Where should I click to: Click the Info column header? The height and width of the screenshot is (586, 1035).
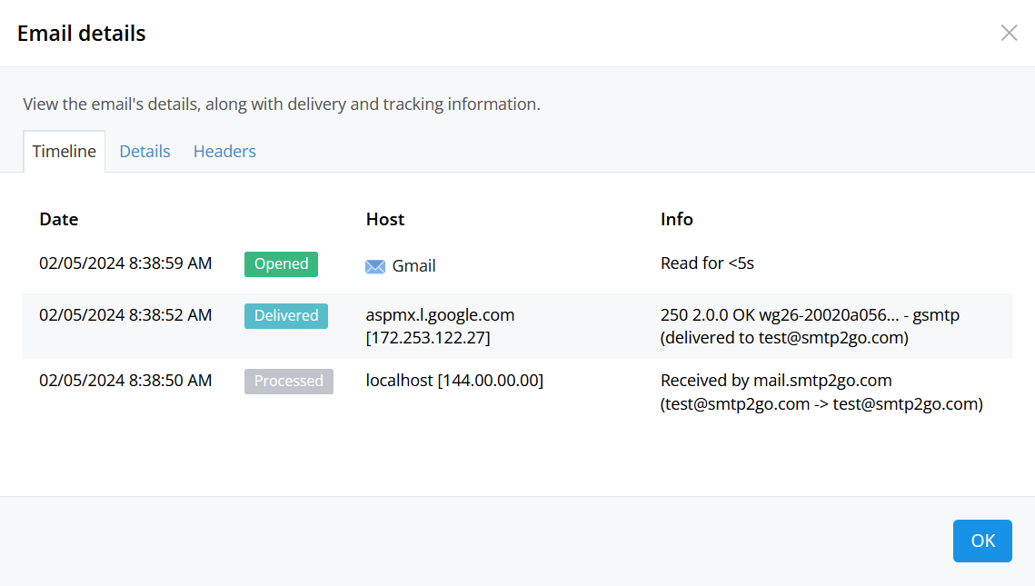pos(677,219)
